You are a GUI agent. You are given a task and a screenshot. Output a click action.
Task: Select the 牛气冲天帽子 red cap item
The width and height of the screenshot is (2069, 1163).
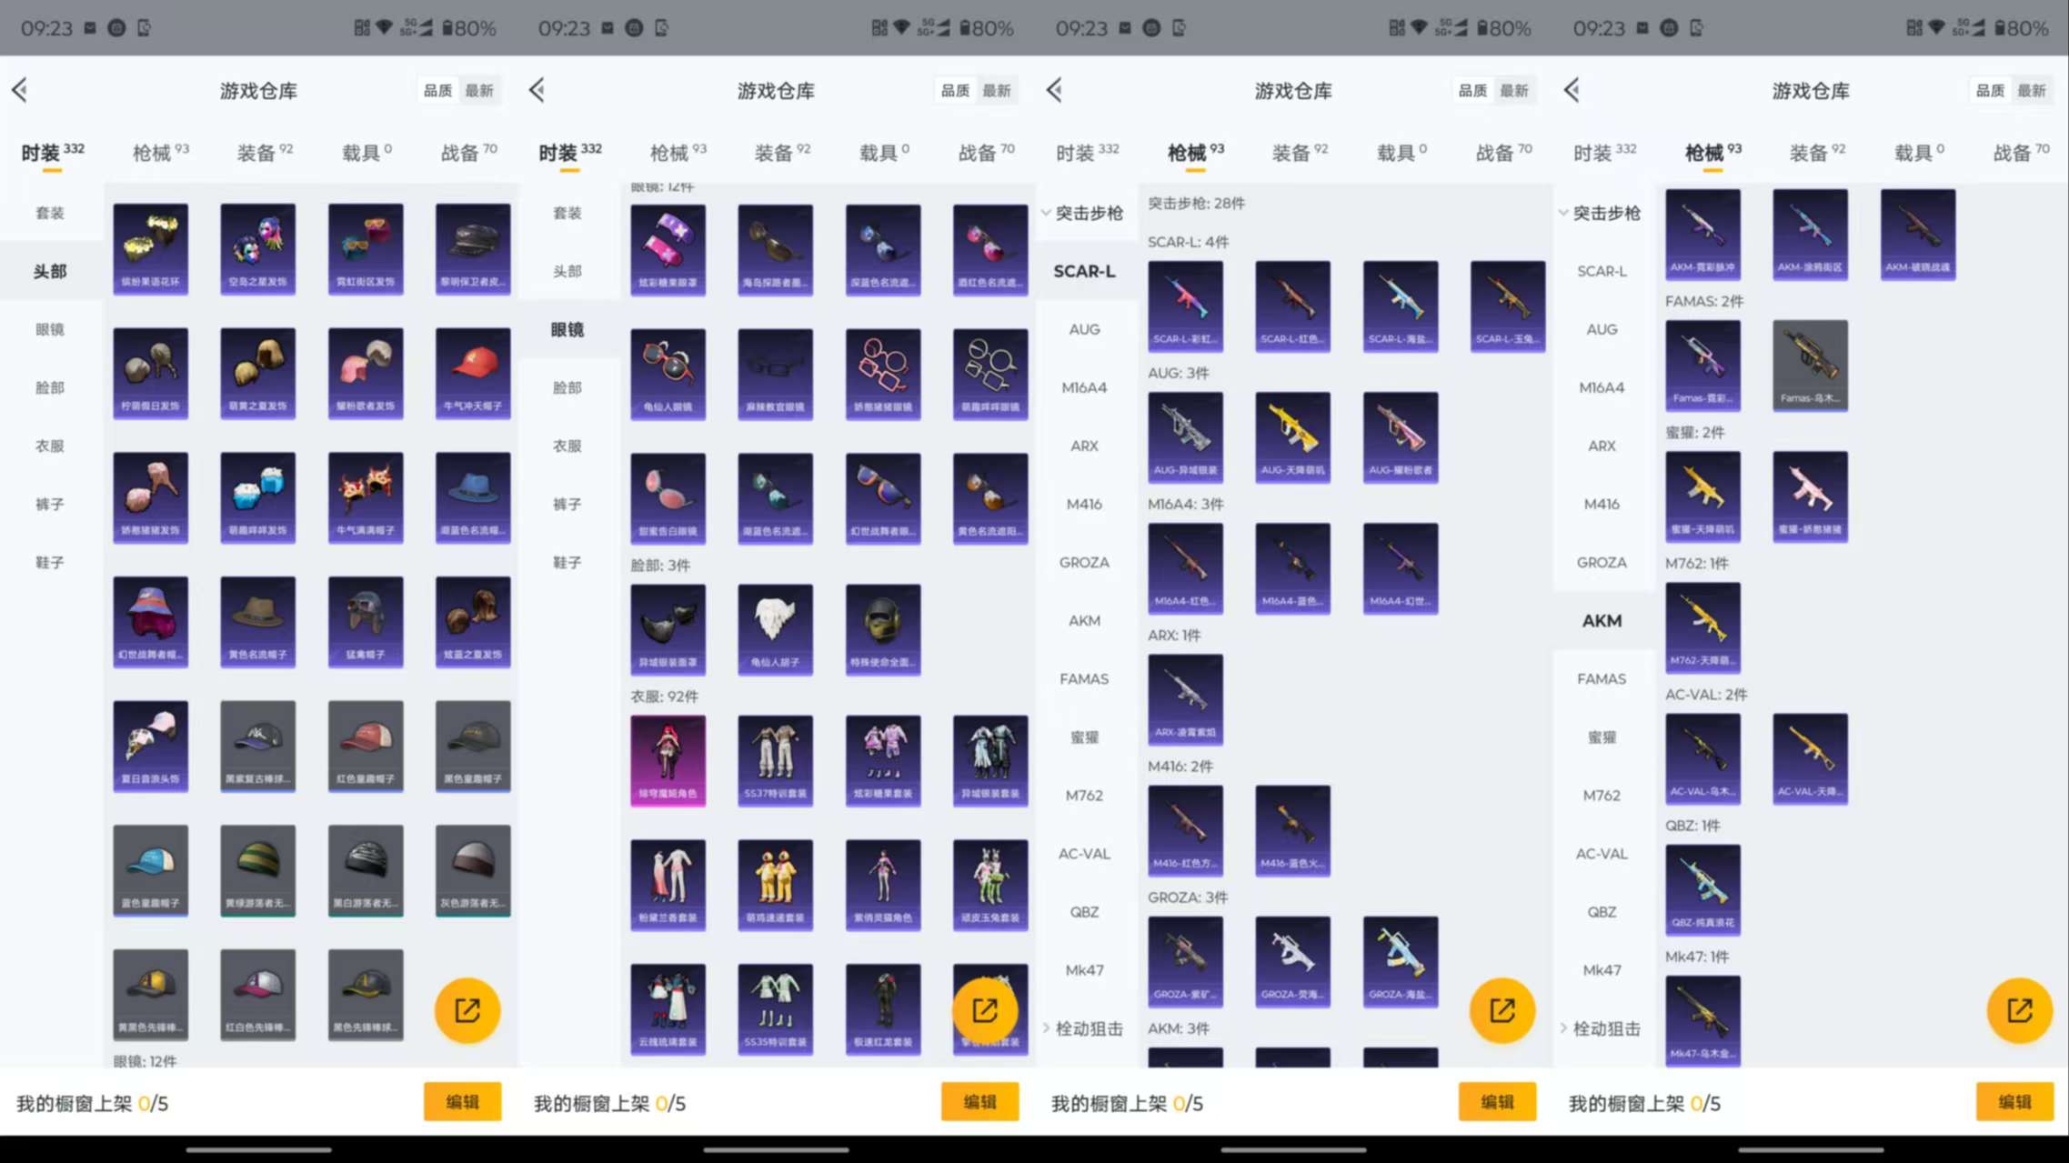pos(473,373)
